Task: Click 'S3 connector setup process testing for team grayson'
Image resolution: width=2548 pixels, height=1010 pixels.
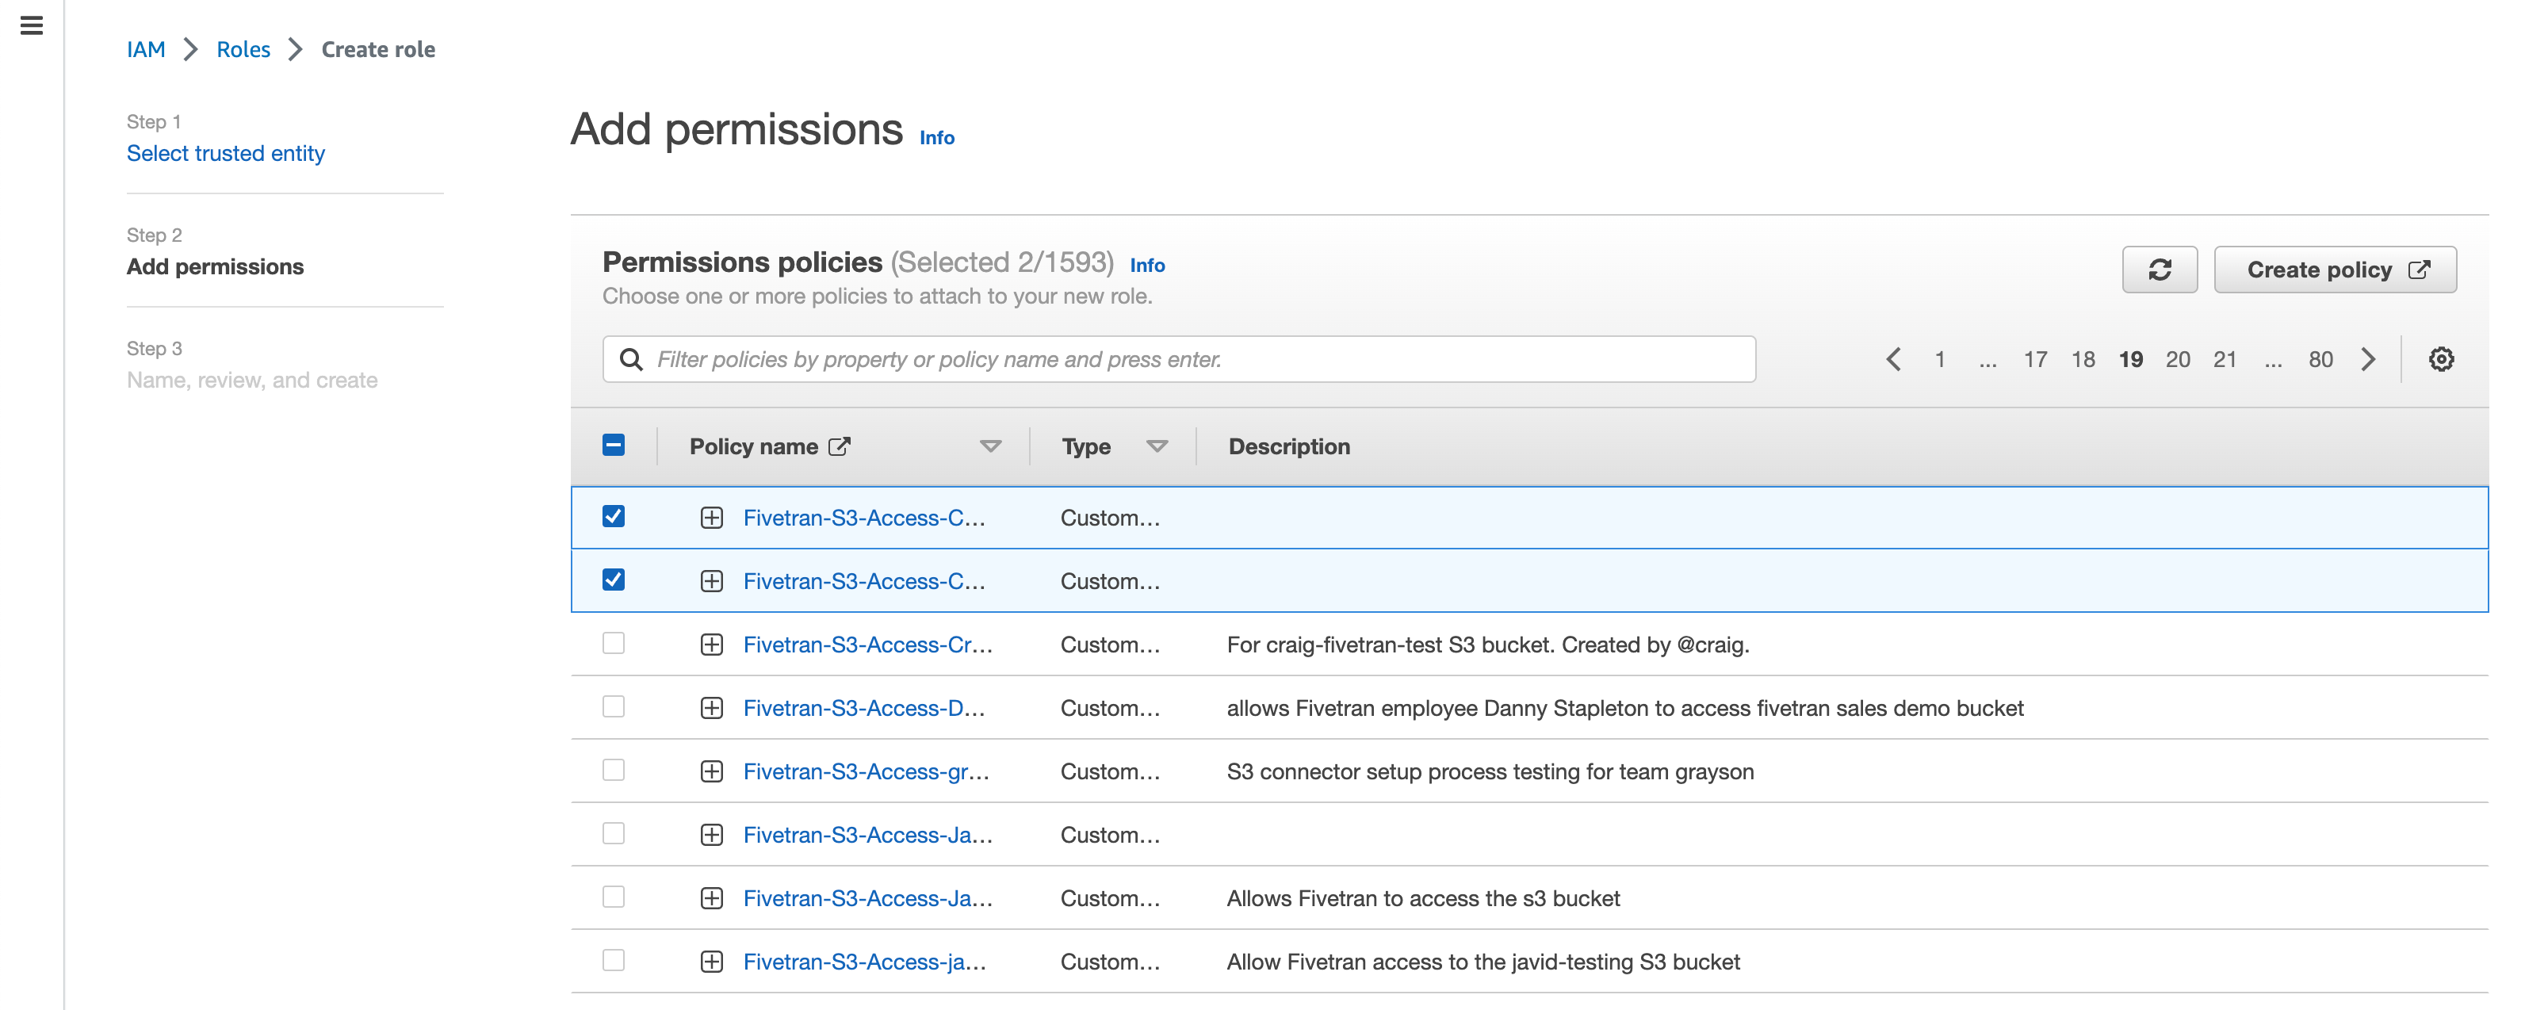Action: coord(1490,771)
